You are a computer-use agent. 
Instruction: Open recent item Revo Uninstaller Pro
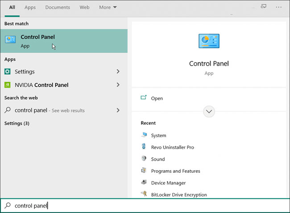(172, 147)
